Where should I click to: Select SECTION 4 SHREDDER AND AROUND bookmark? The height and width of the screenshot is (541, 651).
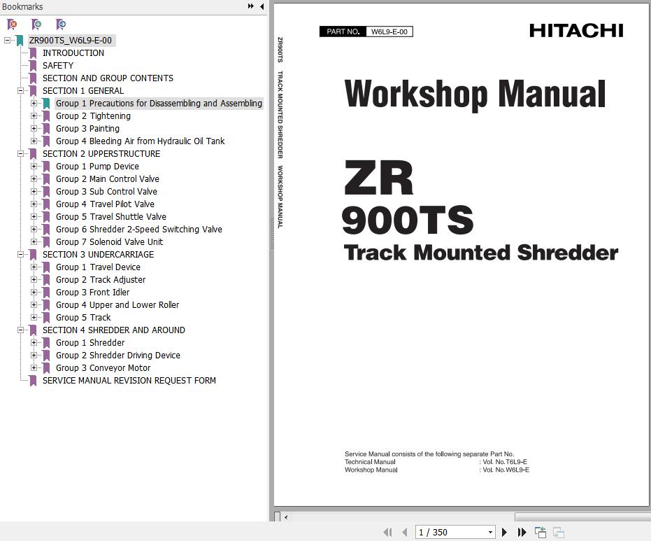click(114, 330)
